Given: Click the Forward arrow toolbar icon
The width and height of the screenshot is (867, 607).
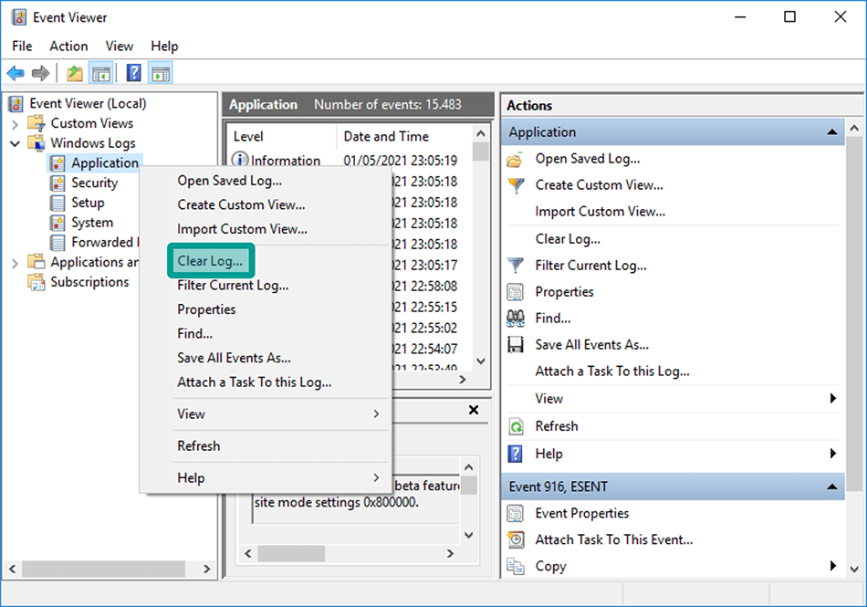Looking at the screenshot, I should (40, 73).
